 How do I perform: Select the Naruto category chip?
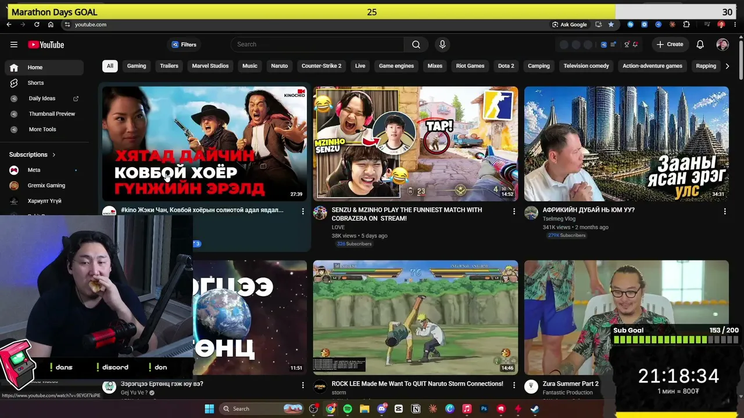click(x=280, y=66)
